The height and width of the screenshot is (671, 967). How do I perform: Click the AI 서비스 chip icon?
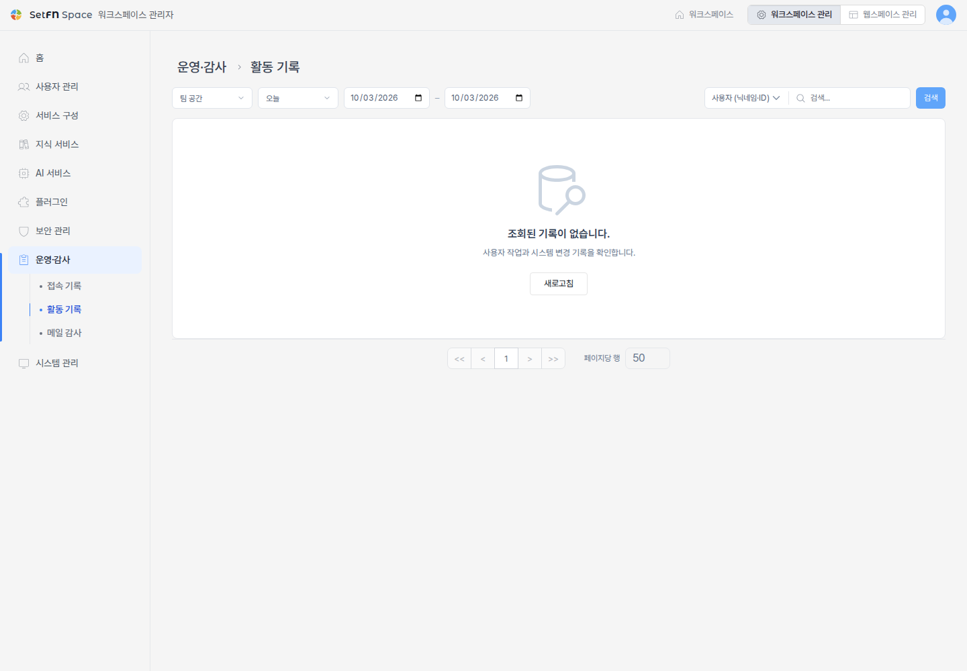click(x=24, y=173)
